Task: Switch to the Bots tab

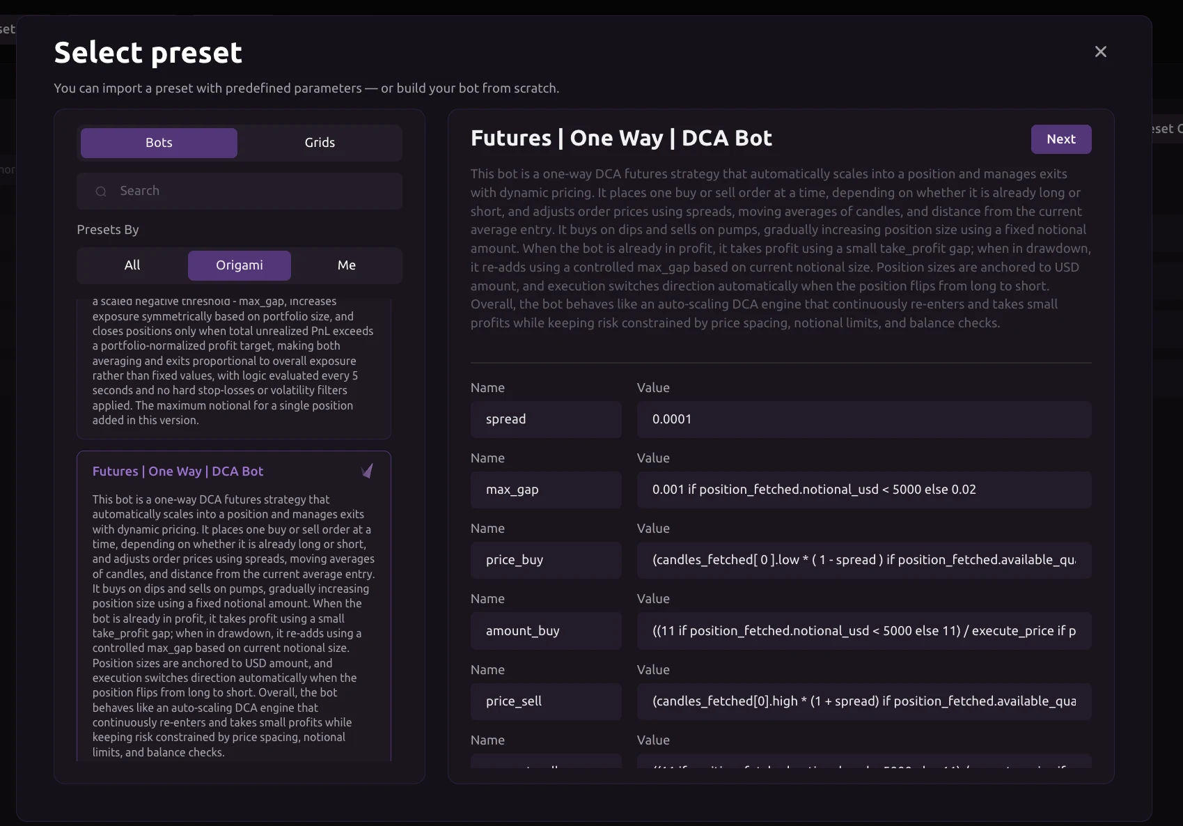Action: click(159, 143)
